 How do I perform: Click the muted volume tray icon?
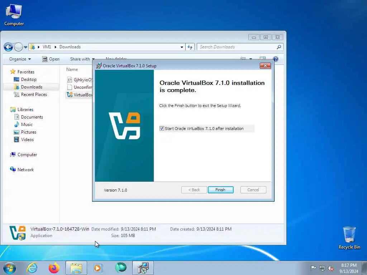(331, 268)
